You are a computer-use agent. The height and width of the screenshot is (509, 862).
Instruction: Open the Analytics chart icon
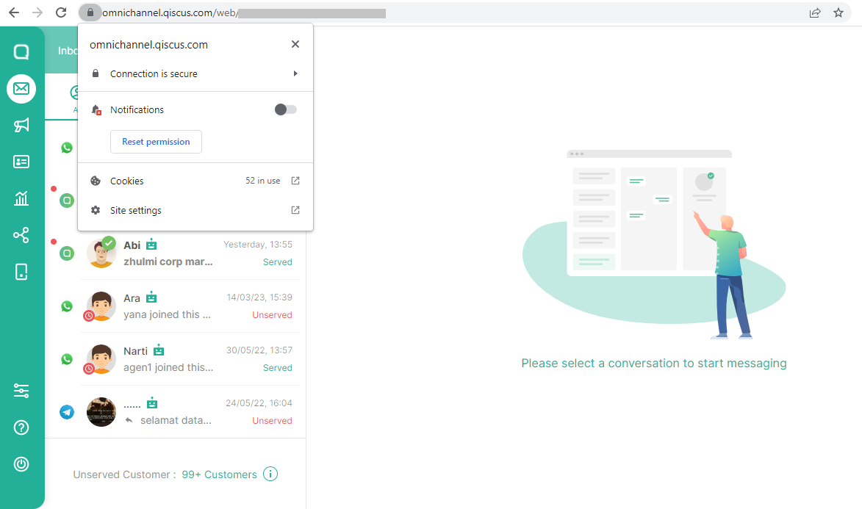21,198
